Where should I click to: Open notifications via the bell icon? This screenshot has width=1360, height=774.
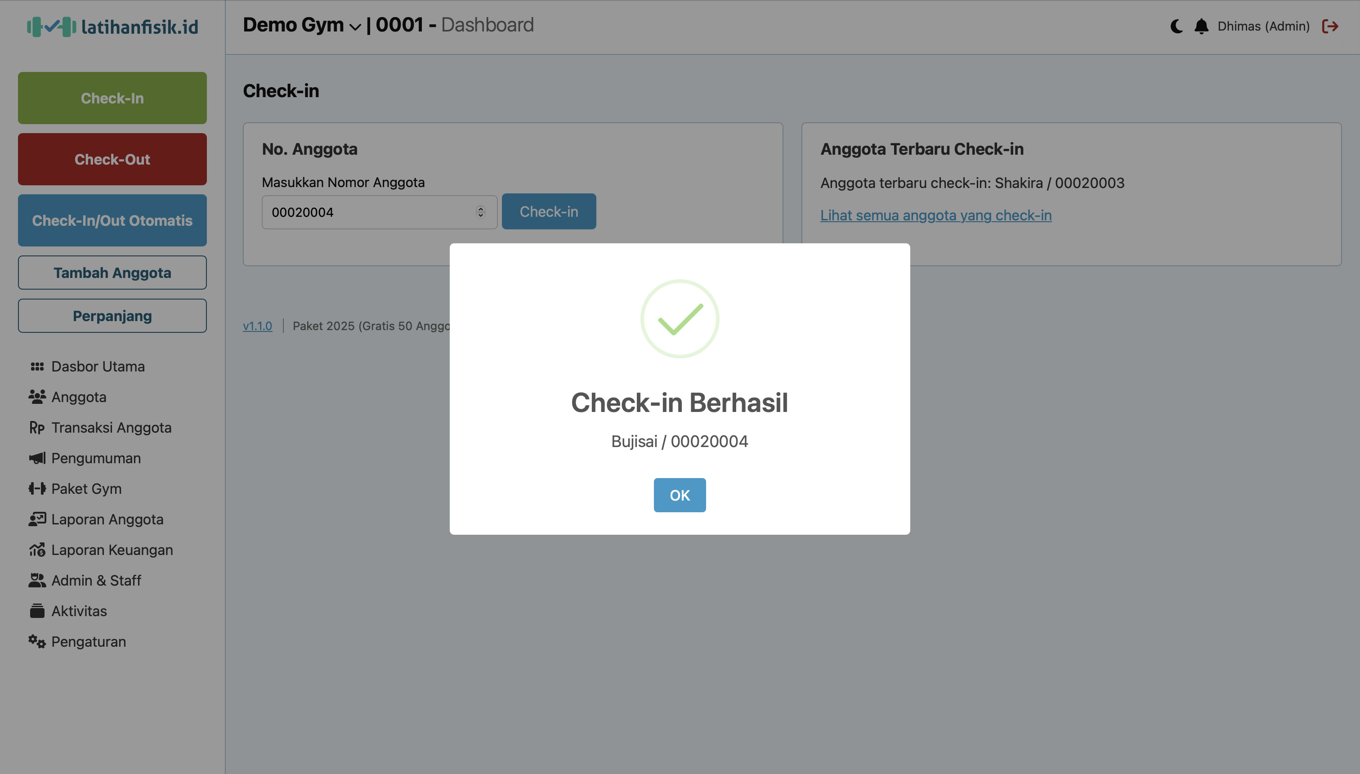[1201, 26]
